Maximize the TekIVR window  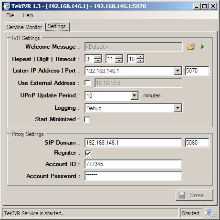coord(204,6)
